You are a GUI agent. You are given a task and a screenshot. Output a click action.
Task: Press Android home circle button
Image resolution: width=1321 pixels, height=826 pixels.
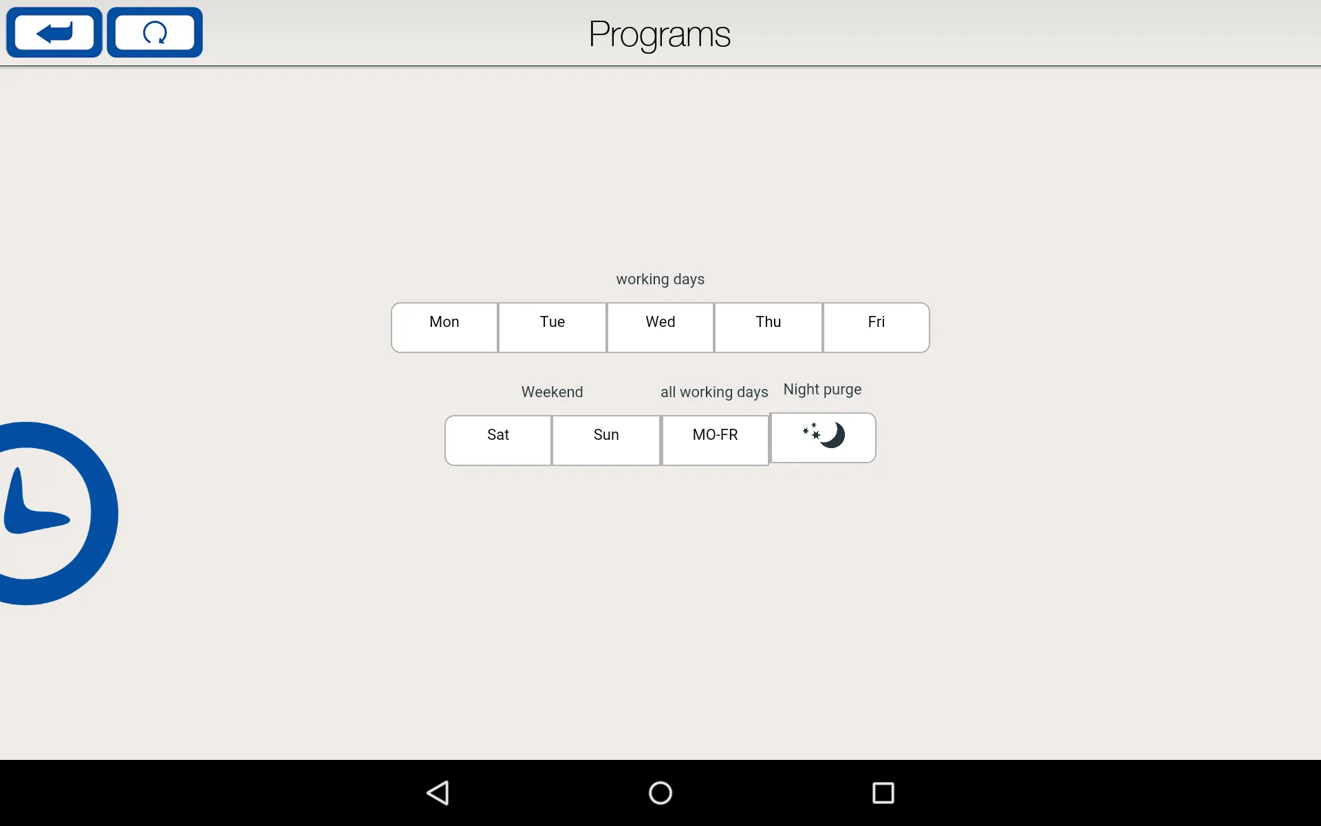point(660,792)
